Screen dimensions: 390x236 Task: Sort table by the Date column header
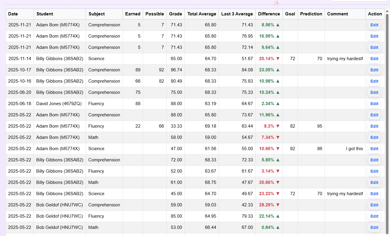pos(13,14)
